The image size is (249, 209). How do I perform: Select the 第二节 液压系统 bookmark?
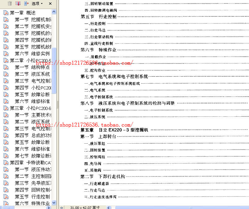33,74
